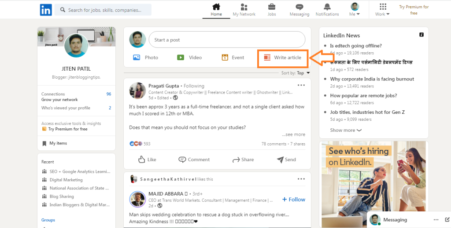The width and height of the screenshot is (451, 228).
Task: Send Pragati Gupta's post
Action: (x=286, y=159)
